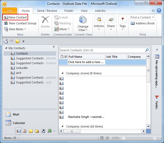Select the LinkedIn contacts folder
Image resolution: width=164 pixels, height=143 pixels.
coord(19,68)
